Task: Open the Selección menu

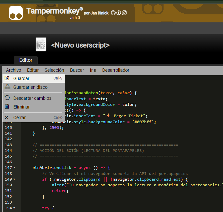Action: tap(54, 70)
